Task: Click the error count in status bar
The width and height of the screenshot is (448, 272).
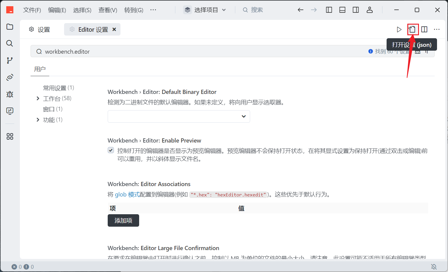Action: click(x=17, y=267)
